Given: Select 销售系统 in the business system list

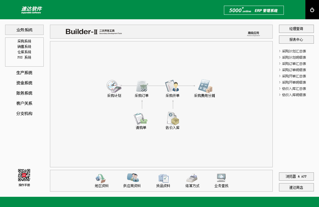Looking at the screenshot, I should 24,47.
